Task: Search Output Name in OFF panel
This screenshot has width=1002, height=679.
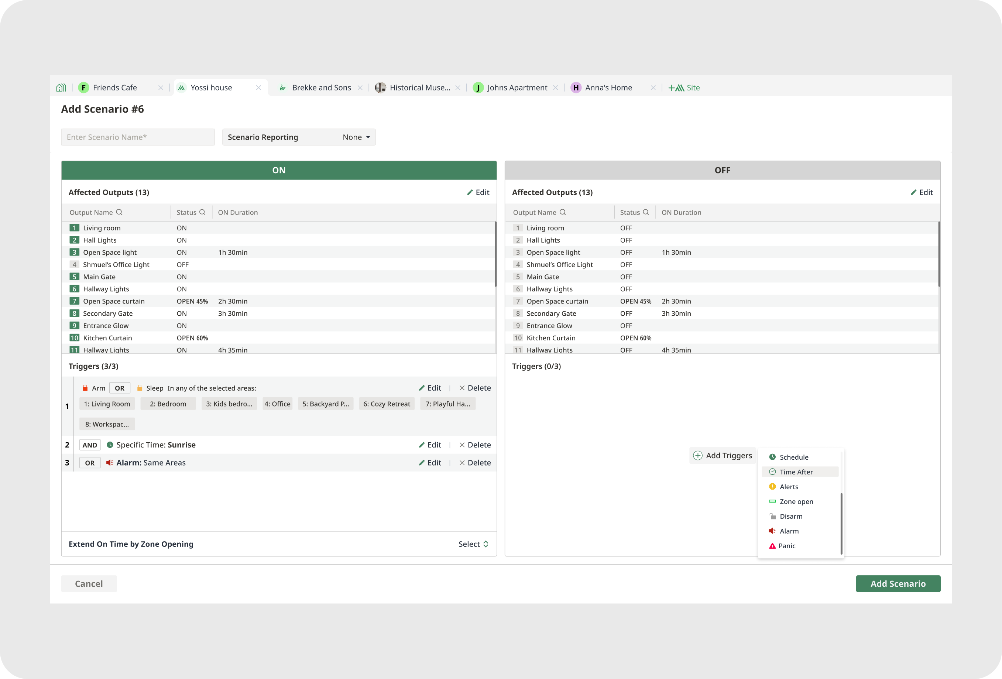Action: (563, 212)
